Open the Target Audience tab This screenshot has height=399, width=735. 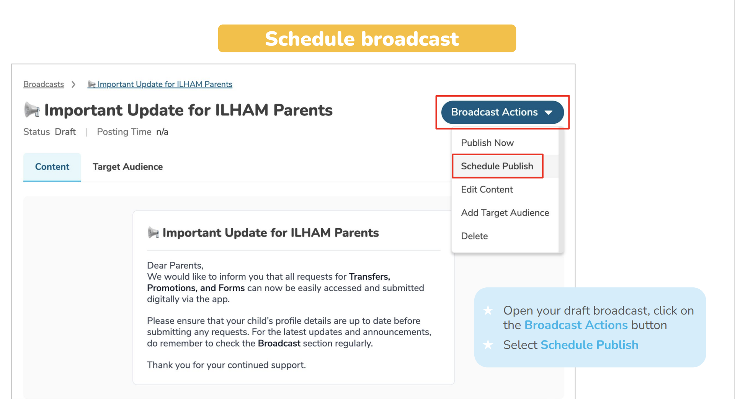[127, 167]
